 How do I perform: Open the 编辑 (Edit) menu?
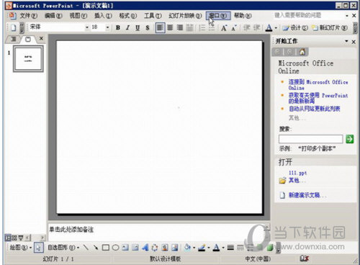pyautogui.click(x=53, y=16)
